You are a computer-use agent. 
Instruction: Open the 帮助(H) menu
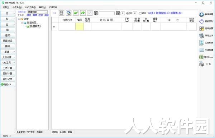[x=43, y=7]
